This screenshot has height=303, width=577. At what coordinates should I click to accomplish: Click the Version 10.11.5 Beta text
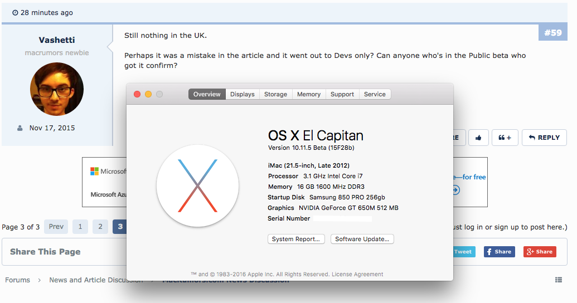tap(311, 148)
